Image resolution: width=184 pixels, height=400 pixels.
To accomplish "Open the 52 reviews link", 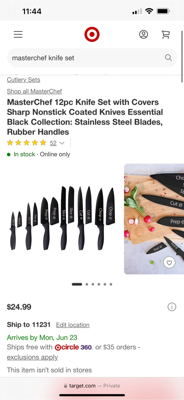I will point(53,143).
